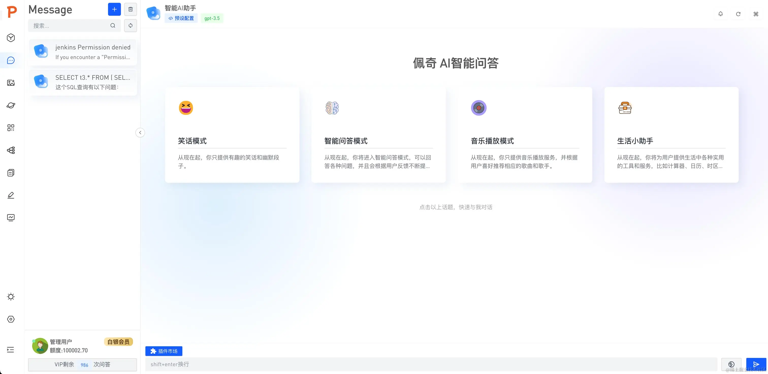Toggle the globe icon beside the send button
Viewport: 768px width, 374px height.
pos(731,364)
